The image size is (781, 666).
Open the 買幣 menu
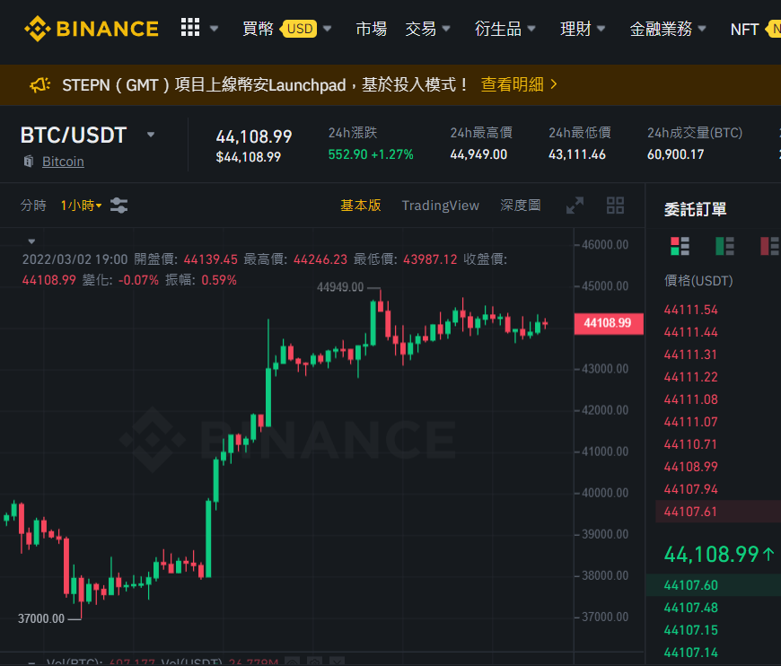(258, 29)
